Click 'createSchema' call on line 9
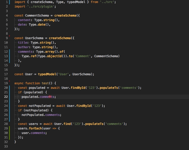189x150 pixels. [x=60, y=38]
